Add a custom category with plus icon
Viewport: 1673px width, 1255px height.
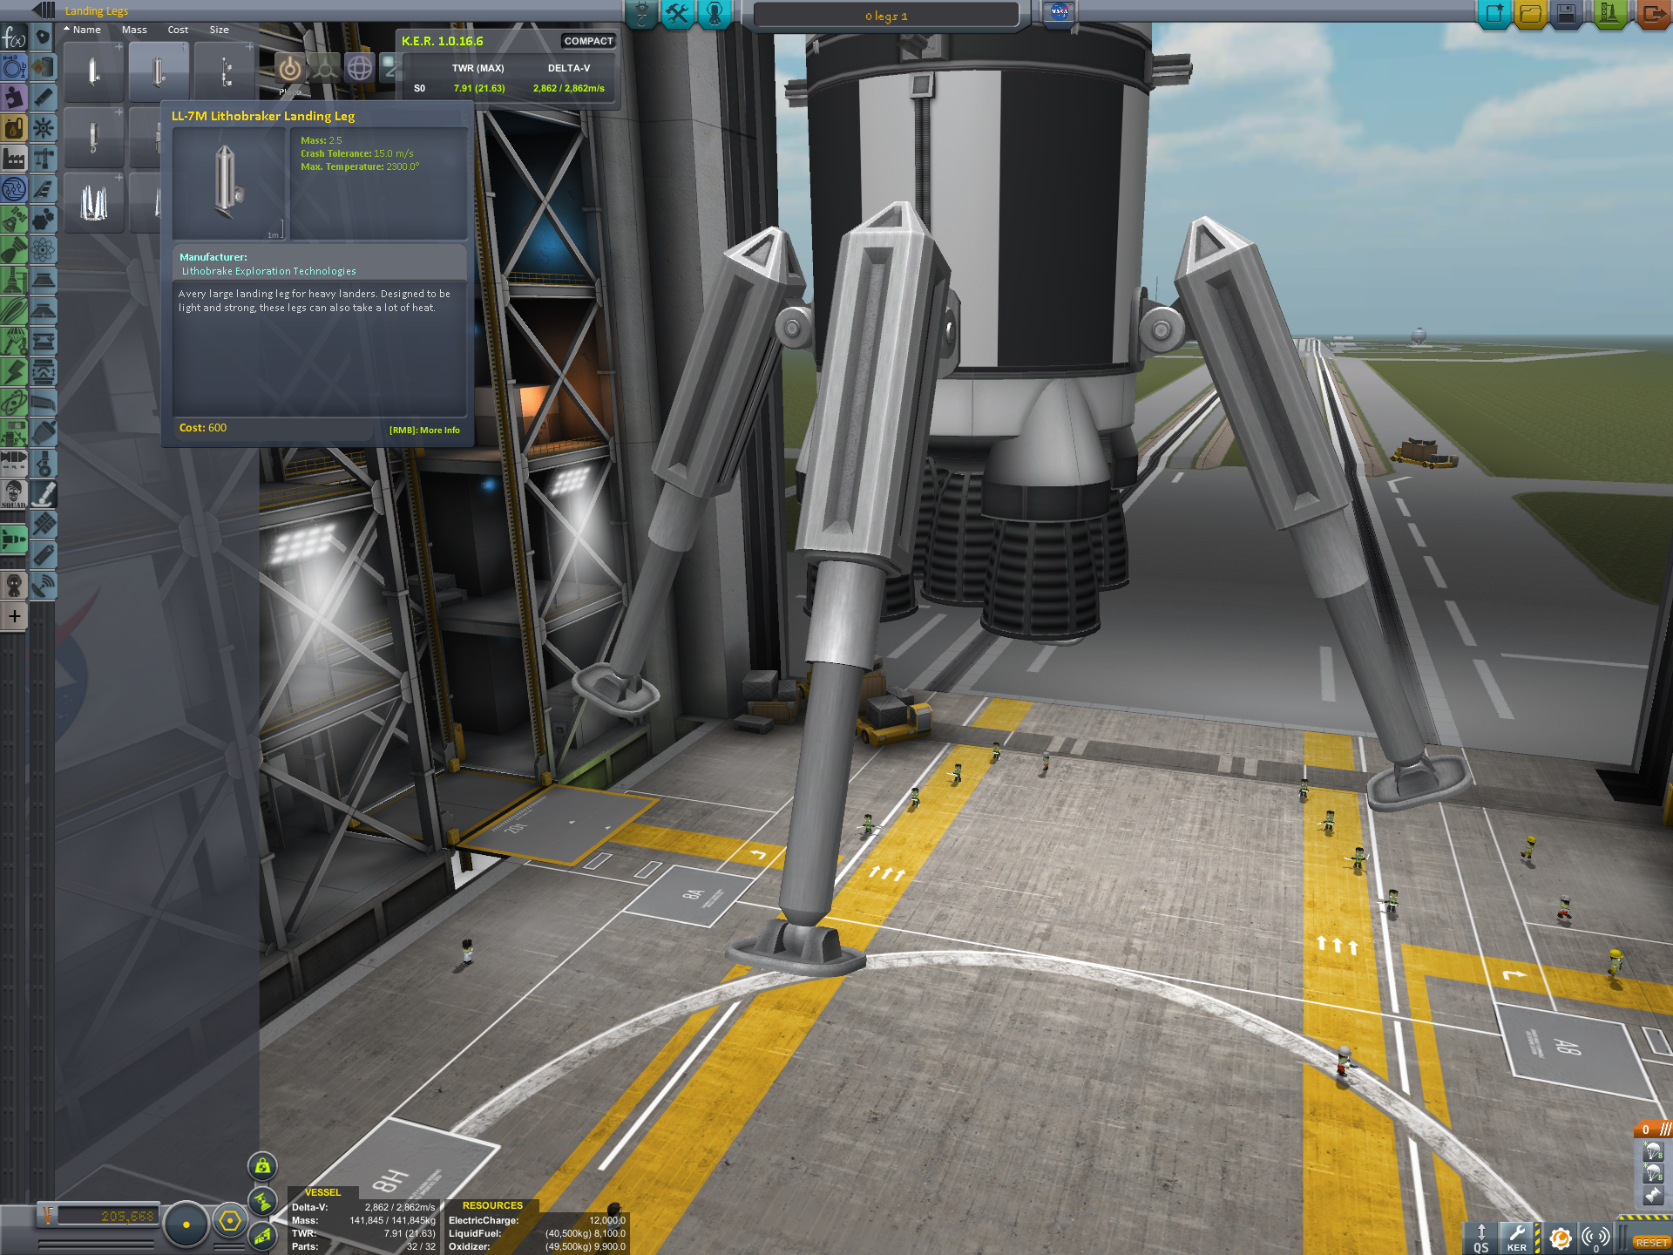[14, 616]
